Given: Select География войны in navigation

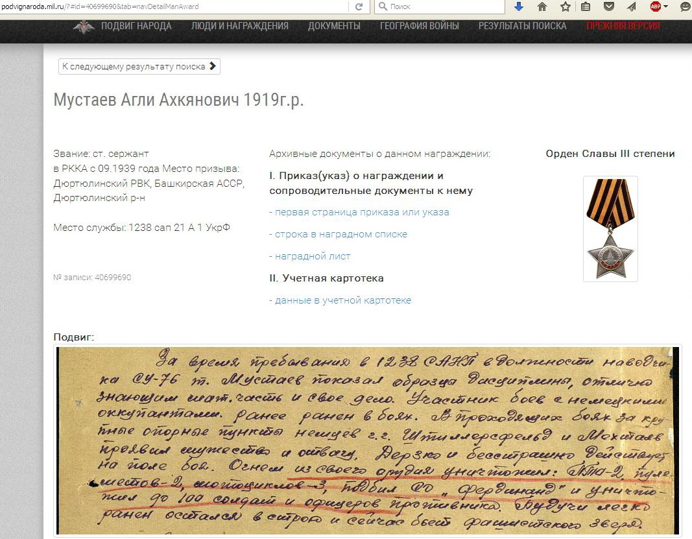Looking at the screenshot, I should [x=419, y=26].
